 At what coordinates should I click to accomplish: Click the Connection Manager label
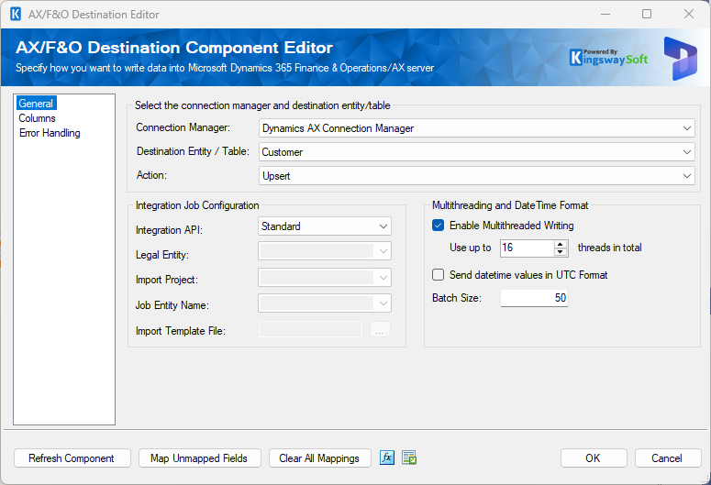(x=183, y=127)
